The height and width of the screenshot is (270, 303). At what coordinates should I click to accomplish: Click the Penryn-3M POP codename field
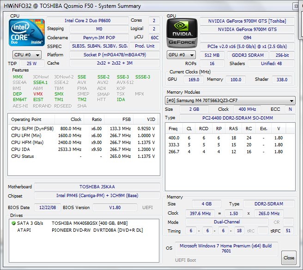[x=99, y=38]
